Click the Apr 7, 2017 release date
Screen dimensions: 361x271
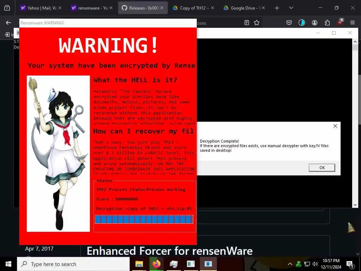pyautogui.click(x=39, y=249)
